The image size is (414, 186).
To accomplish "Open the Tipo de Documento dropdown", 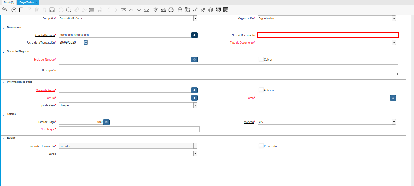I will (394, 42).
